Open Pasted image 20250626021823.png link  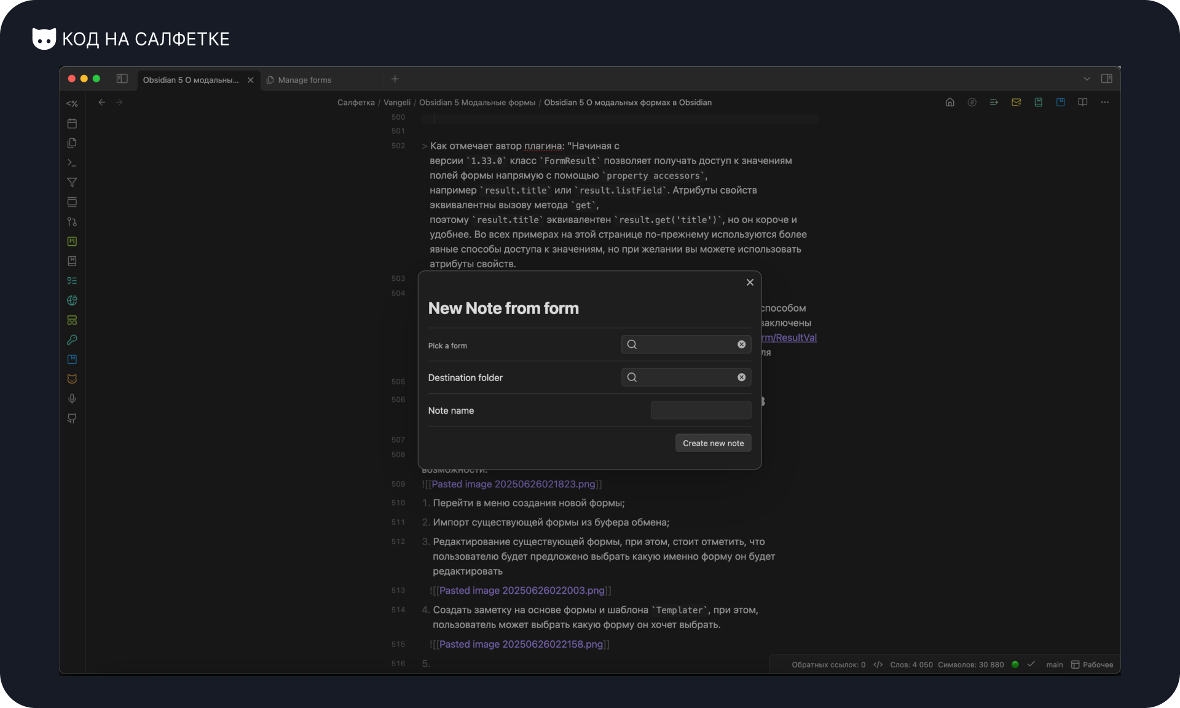click(513, 484)
